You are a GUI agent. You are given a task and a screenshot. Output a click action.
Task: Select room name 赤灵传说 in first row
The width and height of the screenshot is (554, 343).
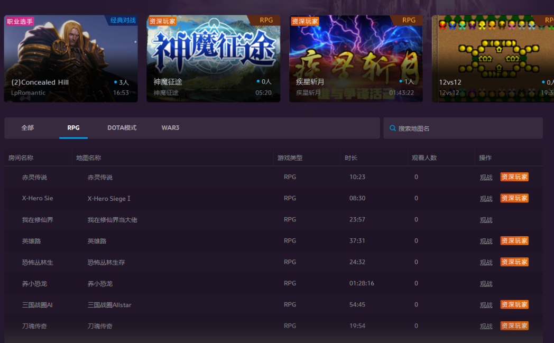(x=35, y=178)
